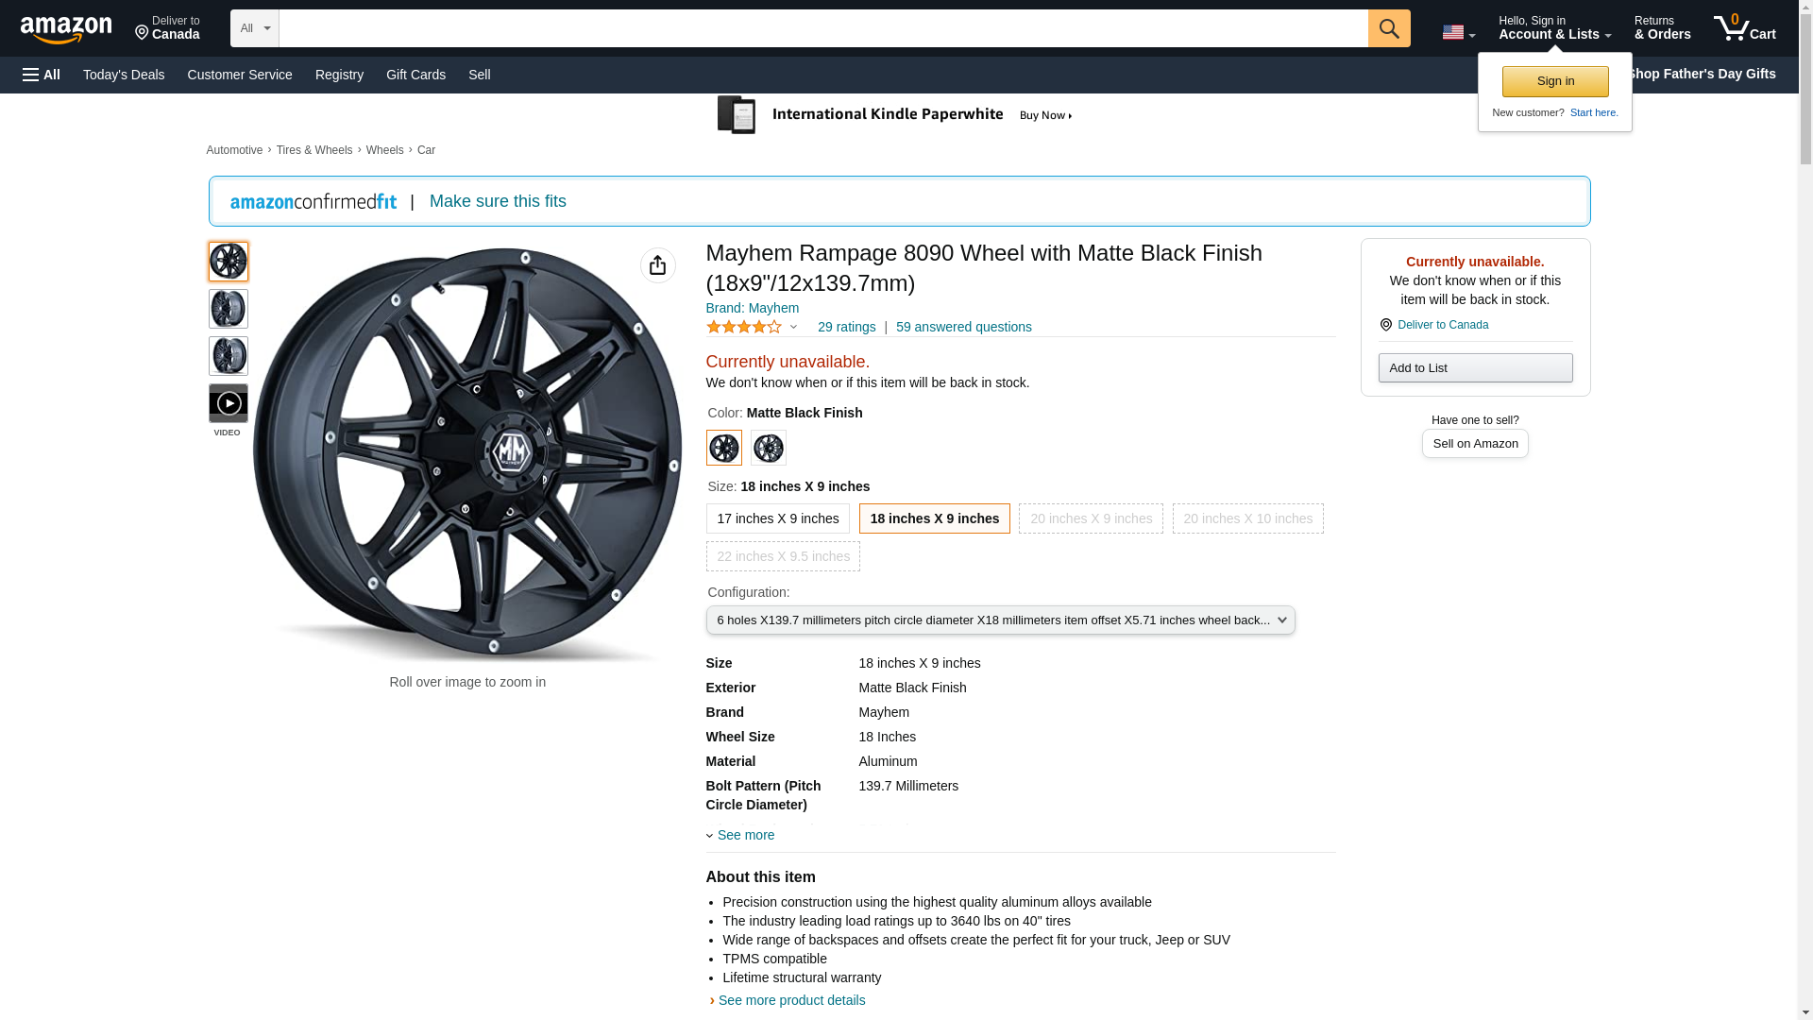Expand the See more product specs

745,835
